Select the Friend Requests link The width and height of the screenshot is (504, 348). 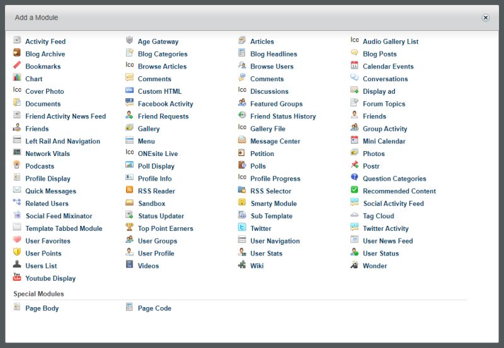tap(163, 116)
